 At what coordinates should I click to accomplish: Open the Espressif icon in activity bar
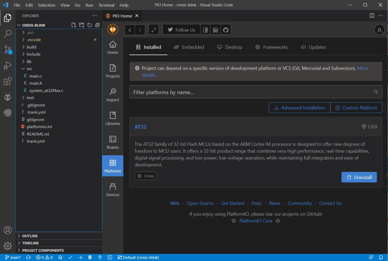pos(8,113)
